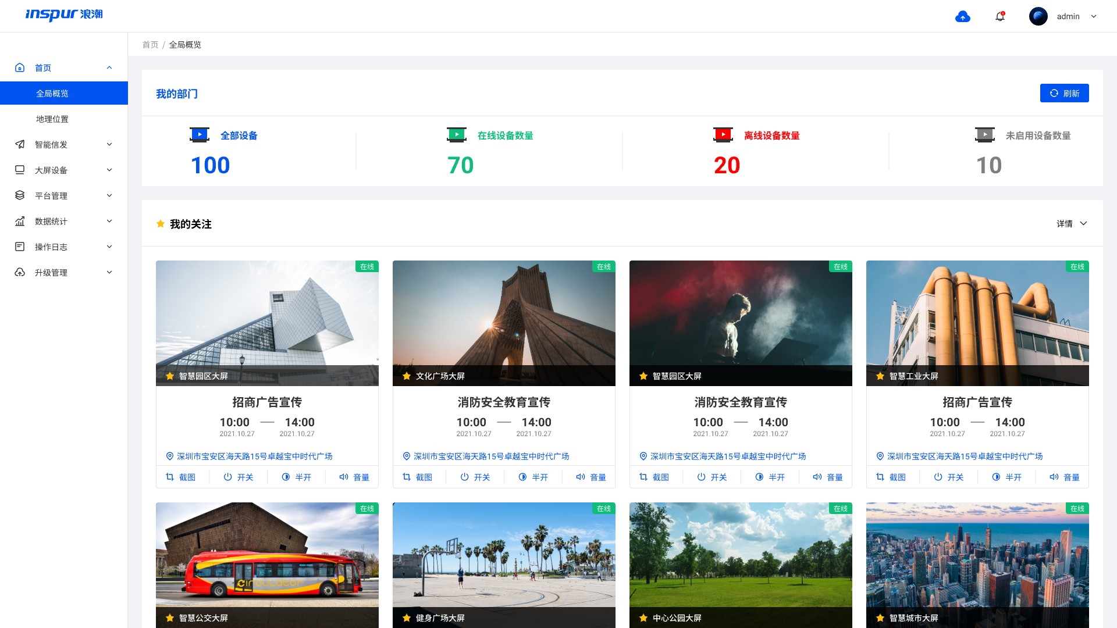Unfavorite the star on 文化广场大屏

tap(407, 376)
